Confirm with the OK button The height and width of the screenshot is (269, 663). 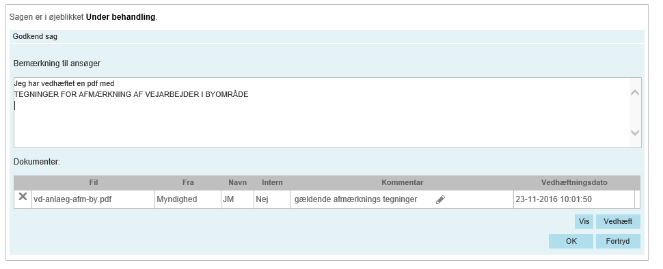[571, 242]
